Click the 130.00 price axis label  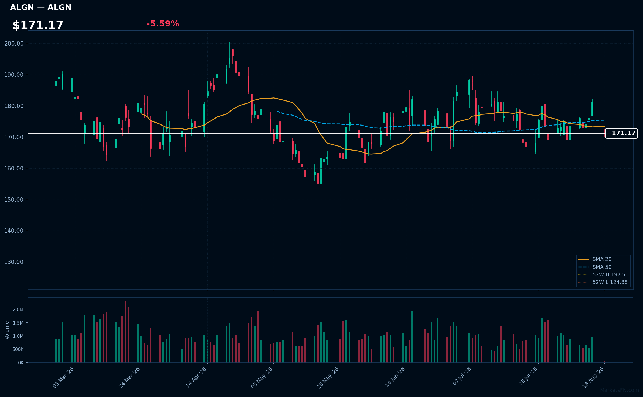tap(14, 262)
